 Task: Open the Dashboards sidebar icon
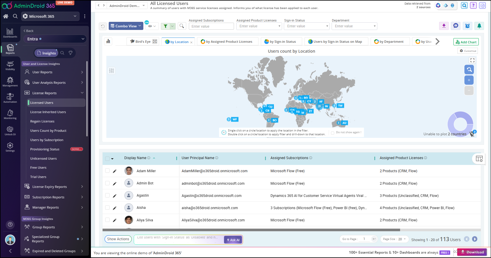click(x=10, y=33)
